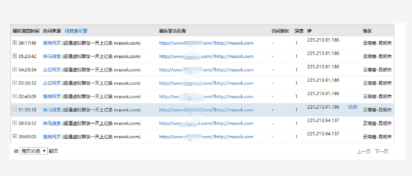
Task: Click IP address 221.213.94.137 in last row
Action: [x=323, y=134]
